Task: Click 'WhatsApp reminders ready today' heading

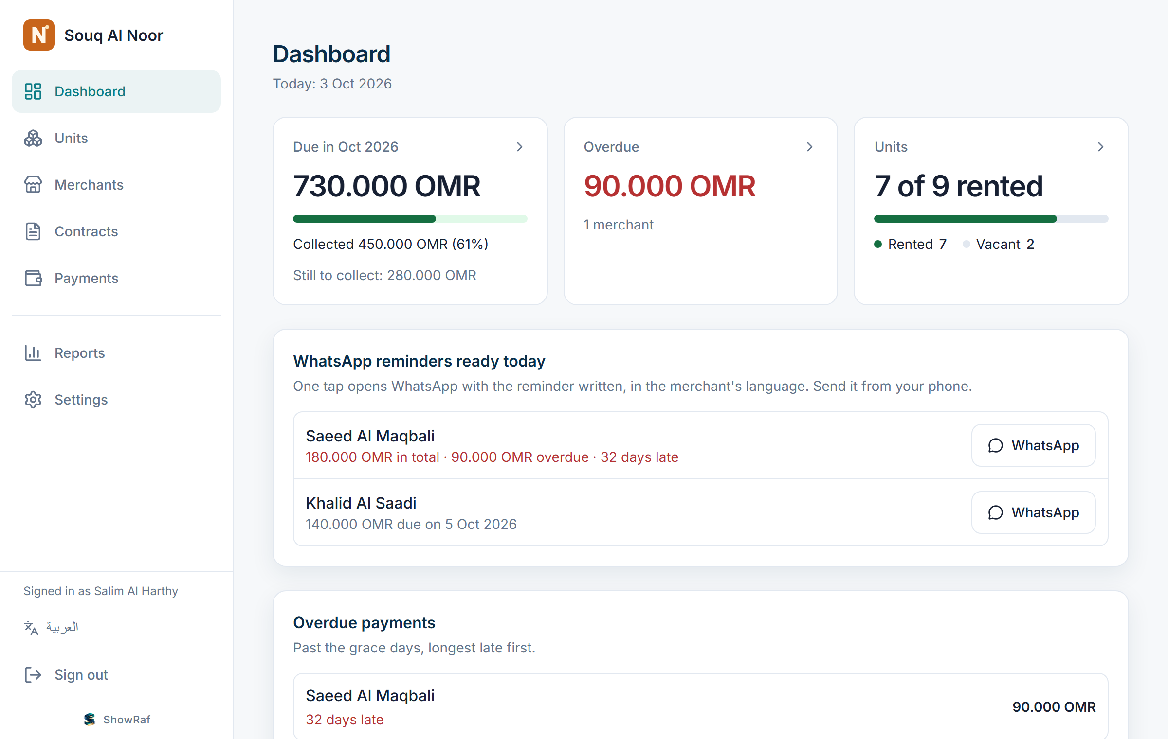Action: pyautogui.click(x=419, y=361)
